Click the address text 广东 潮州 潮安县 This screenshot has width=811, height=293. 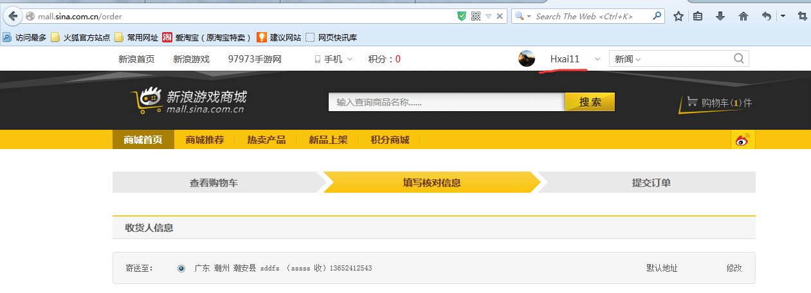pos(225,268)
